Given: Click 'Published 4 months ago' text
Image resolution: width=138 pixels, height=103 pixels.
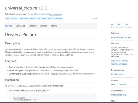Looking at the screenshot, I should coord(15,14).
